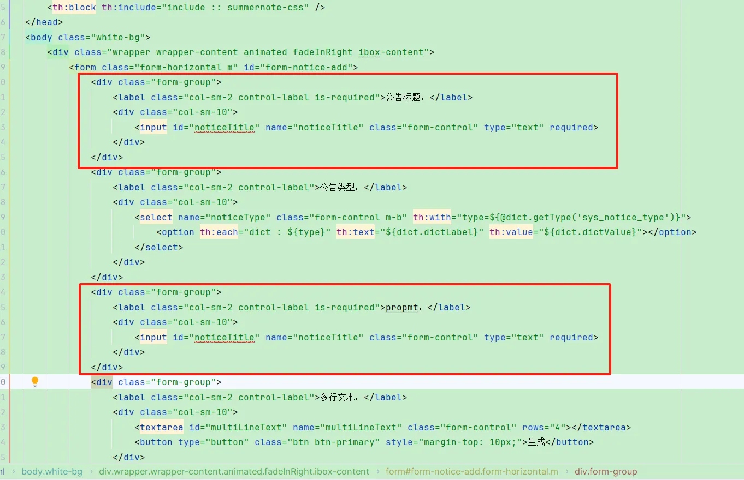This screenshot has width=744, height=480.
Task: Click the closing select tag
Action: click(159, 248)
